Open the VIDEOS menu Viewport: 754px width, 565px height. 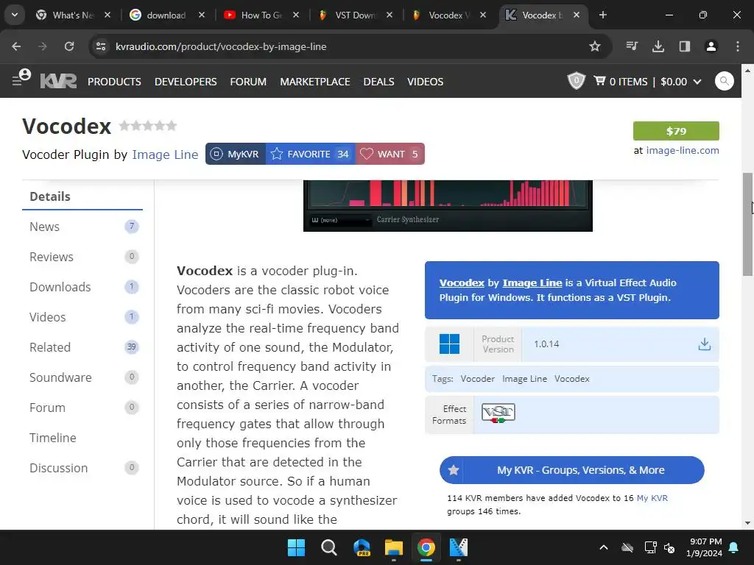tap(425, 82)
